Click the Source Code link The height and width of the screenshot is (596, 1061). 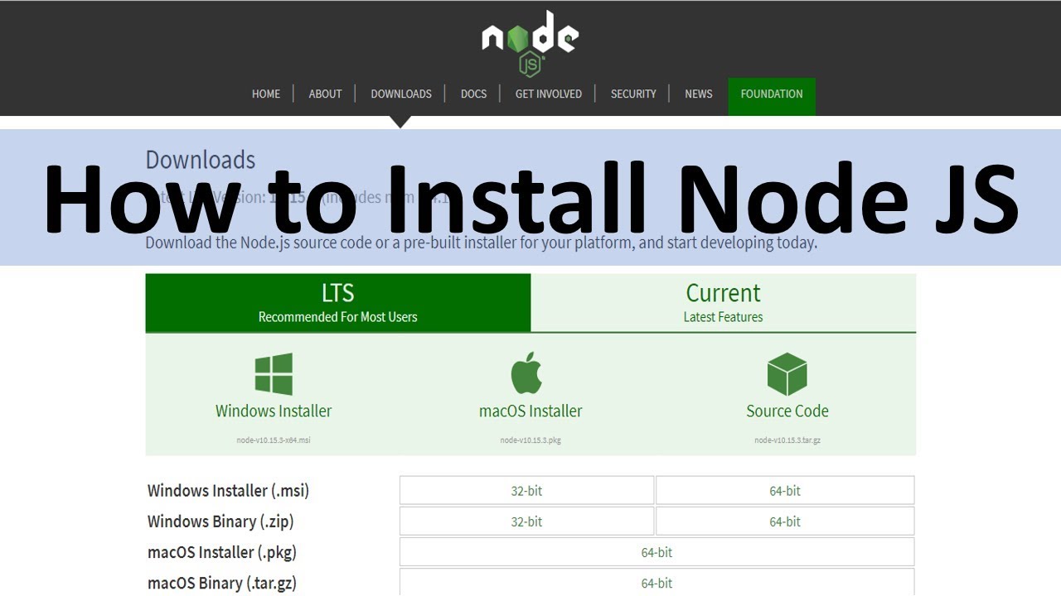[x=787, y=411]
